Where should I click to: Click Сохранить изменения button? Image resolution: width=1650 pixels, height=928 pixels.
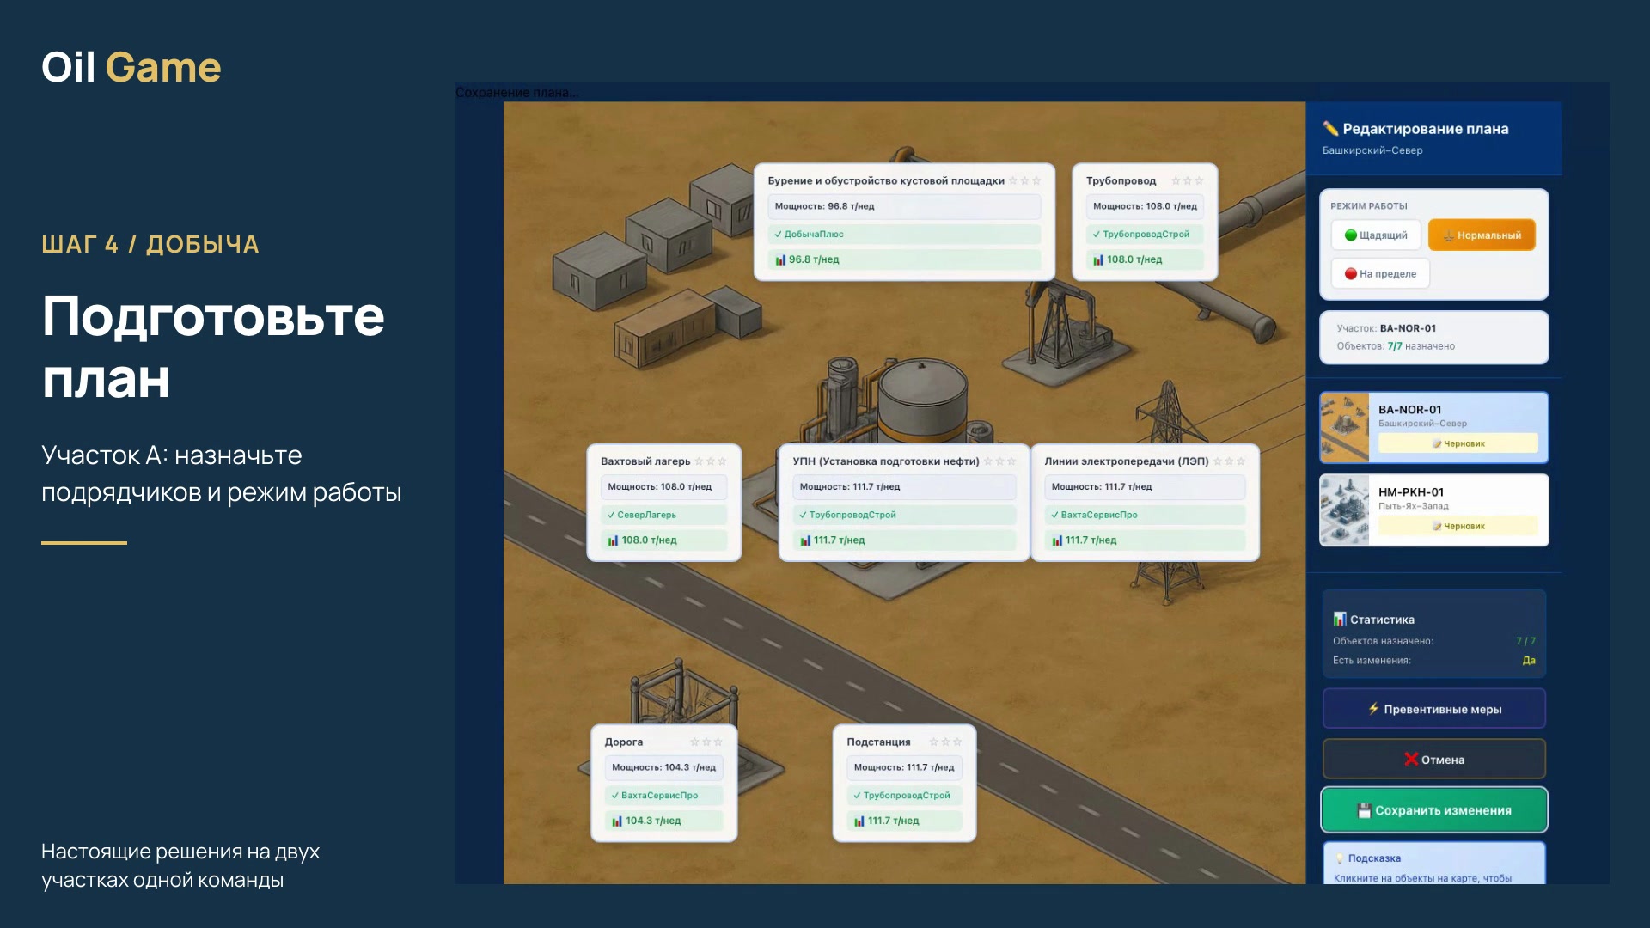pyautogui.click(x=1433, y=810)
